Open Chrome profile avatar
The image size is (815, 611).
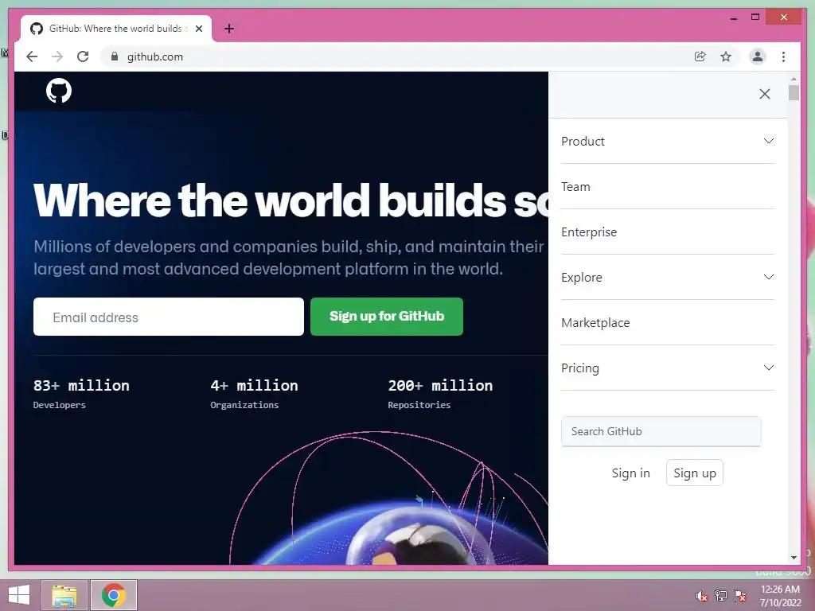[x=758, y=56]
